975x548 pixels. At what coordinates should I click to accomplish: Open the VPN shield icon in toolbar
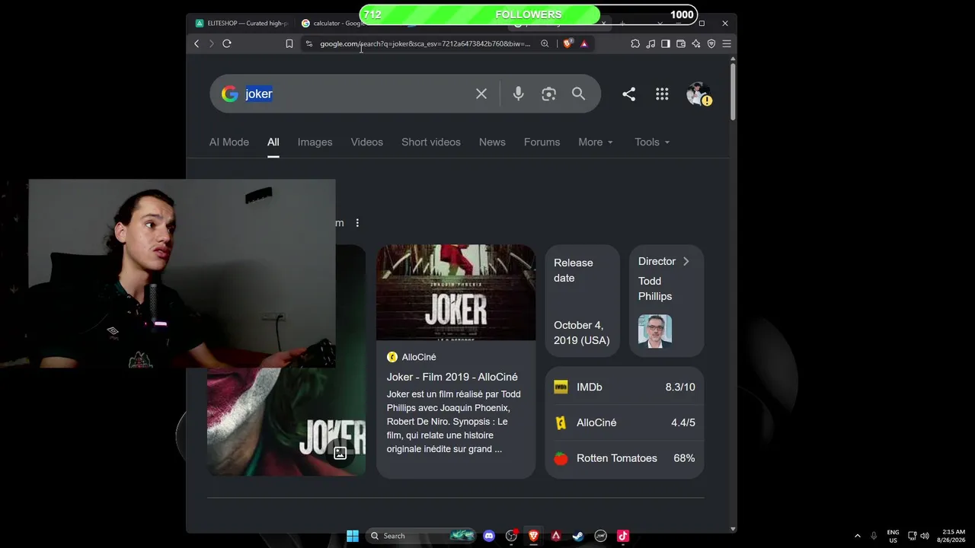(711, 43)
